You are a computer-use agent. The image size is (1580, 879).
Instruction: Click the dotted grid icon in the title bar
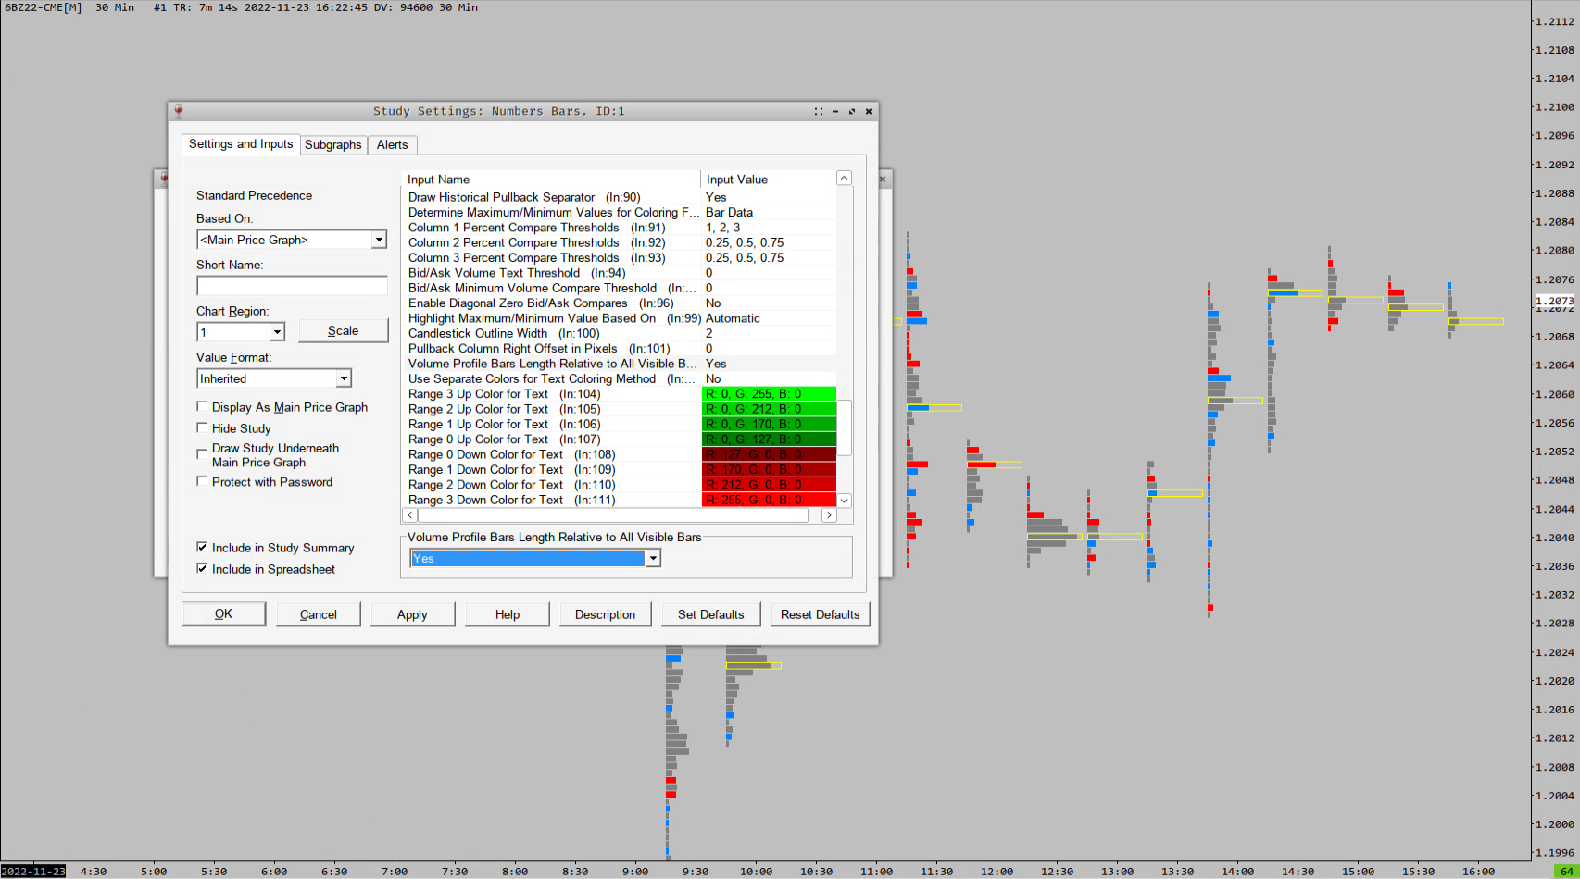[x=818, y=111]
